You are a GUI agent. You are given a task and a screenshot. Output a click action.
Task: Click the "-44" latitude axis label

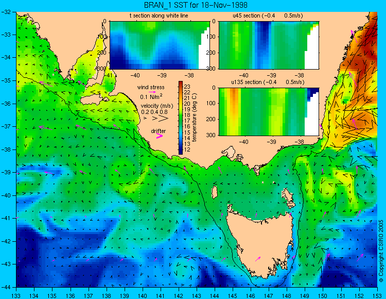pos(6,287)
